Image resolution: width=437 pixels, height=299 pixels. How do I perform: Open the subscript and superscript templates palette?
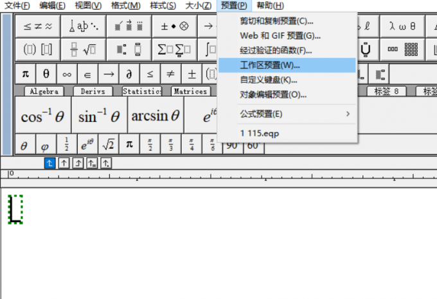129,50
